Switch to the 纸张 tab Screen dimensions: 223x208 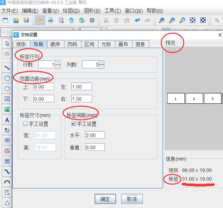[21, 44]
